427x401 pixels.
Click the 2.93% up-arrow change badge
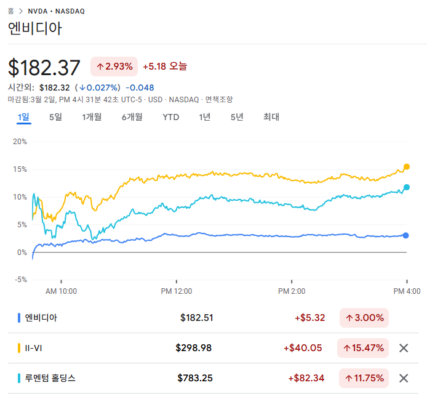pos(114,67)
